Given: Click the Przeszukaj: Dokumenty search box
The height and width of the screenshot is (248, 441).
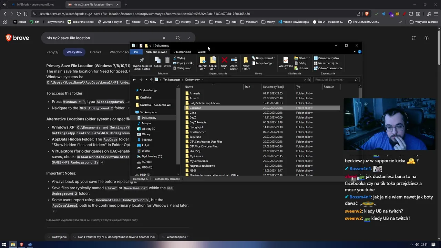Looking at the screenshot, I should point(336,80).
